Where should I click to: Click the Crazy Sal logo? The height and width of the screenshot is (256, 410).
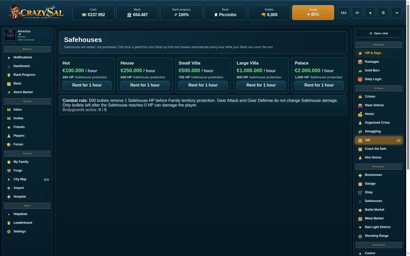coord(36,12)
